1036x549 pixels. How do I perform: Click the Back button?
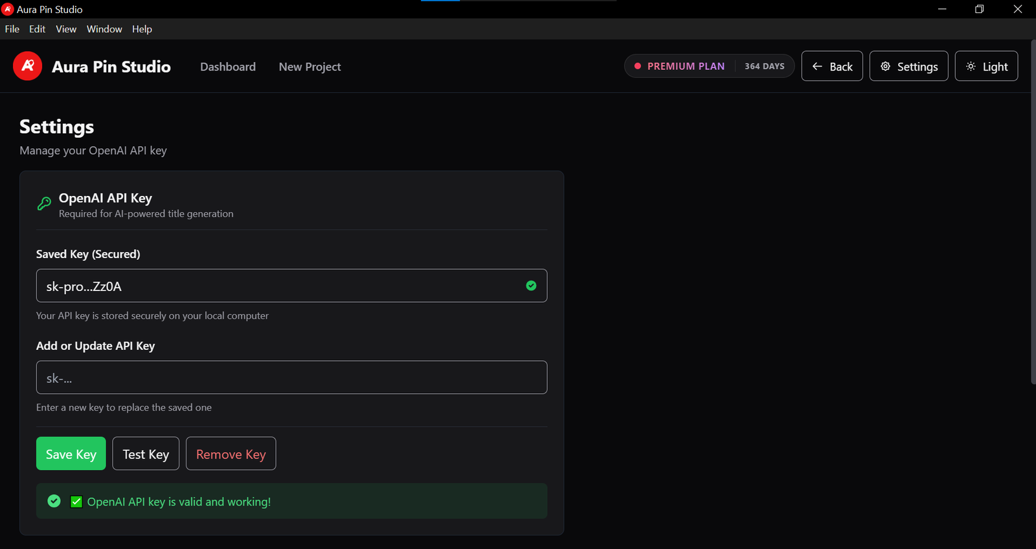click(832, 66)
